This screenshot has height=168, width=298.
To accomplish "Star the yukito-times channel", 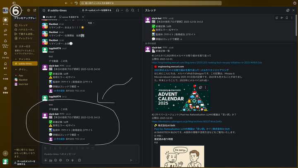I will (x=44, y=10).
